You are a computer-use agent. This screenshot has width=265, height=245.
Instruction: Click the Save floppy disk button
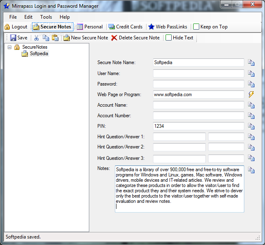click(19, 38)
